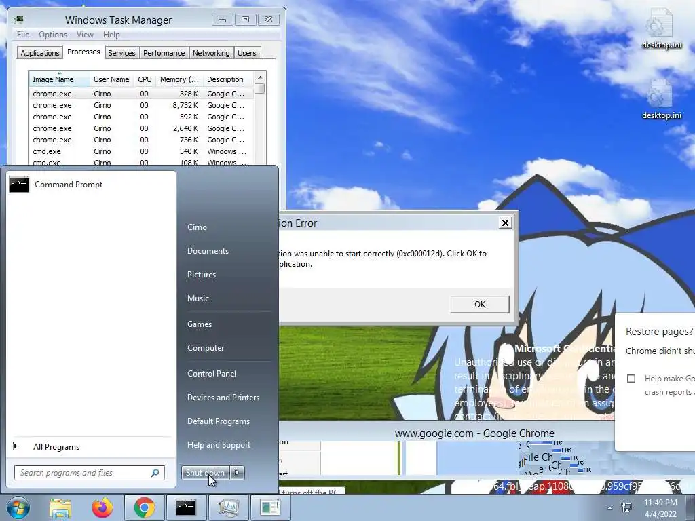This screenshot has width=695, height=521.
Task: Open Documents from Start menu
Action: [x=208, y=251]
